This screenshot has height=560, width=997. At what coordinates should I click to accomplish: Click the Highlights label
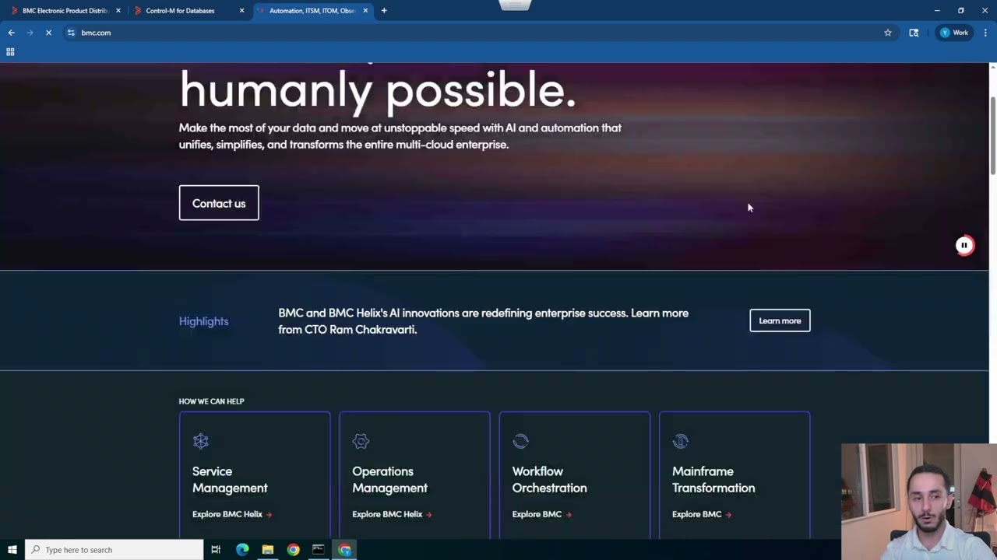point(203,321)
